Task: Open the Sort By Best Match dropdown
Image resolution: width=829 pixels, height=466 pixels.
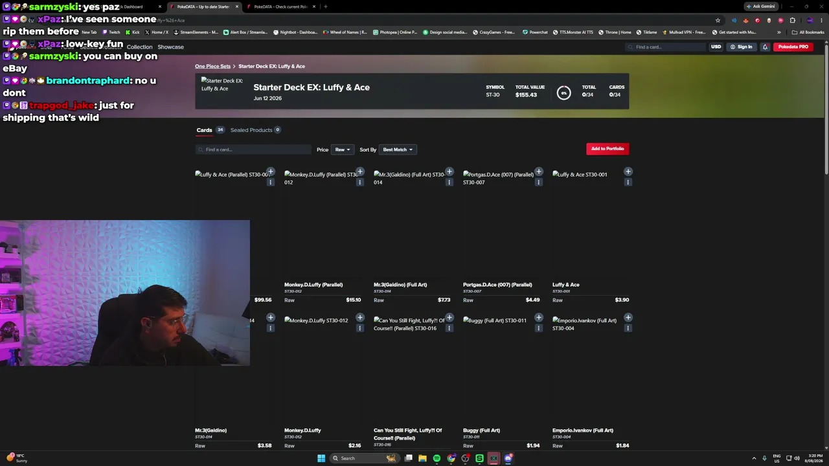Action: tap(397, 150)
